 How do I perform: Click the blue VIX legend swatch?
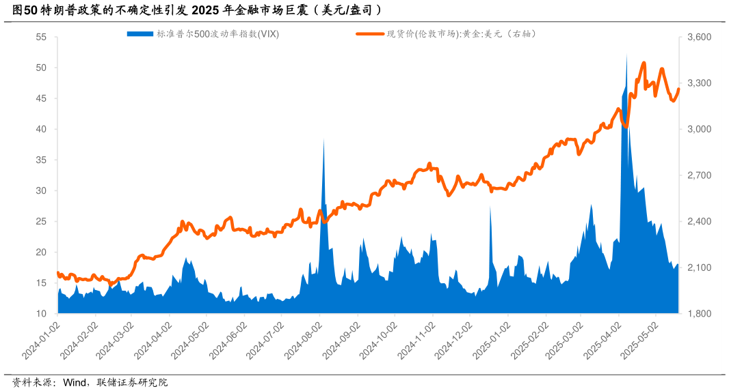tap(140, 34)
